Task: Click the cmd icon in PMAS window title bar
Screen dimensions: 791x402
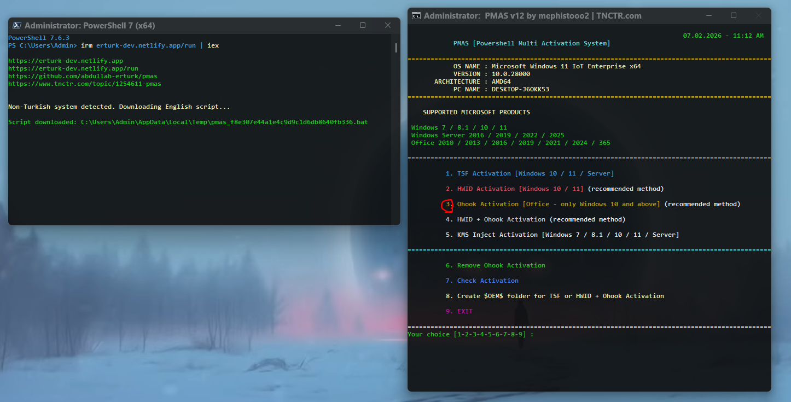Action: tap(416, 16)
